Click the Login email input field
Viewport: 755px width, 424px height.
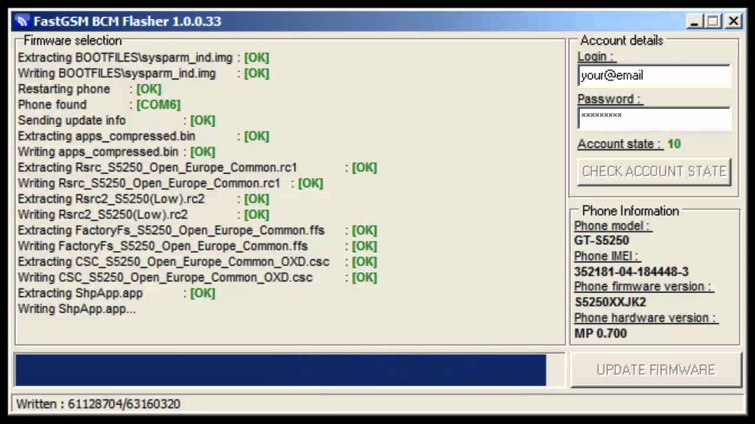coord(654,75)
